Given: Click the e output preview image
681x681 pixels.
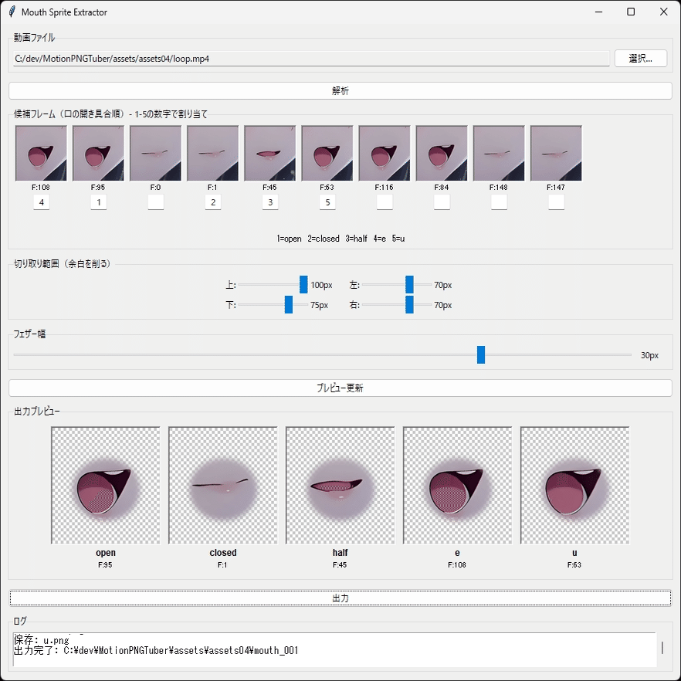Looking at the screenshot, I should [457, 485].
